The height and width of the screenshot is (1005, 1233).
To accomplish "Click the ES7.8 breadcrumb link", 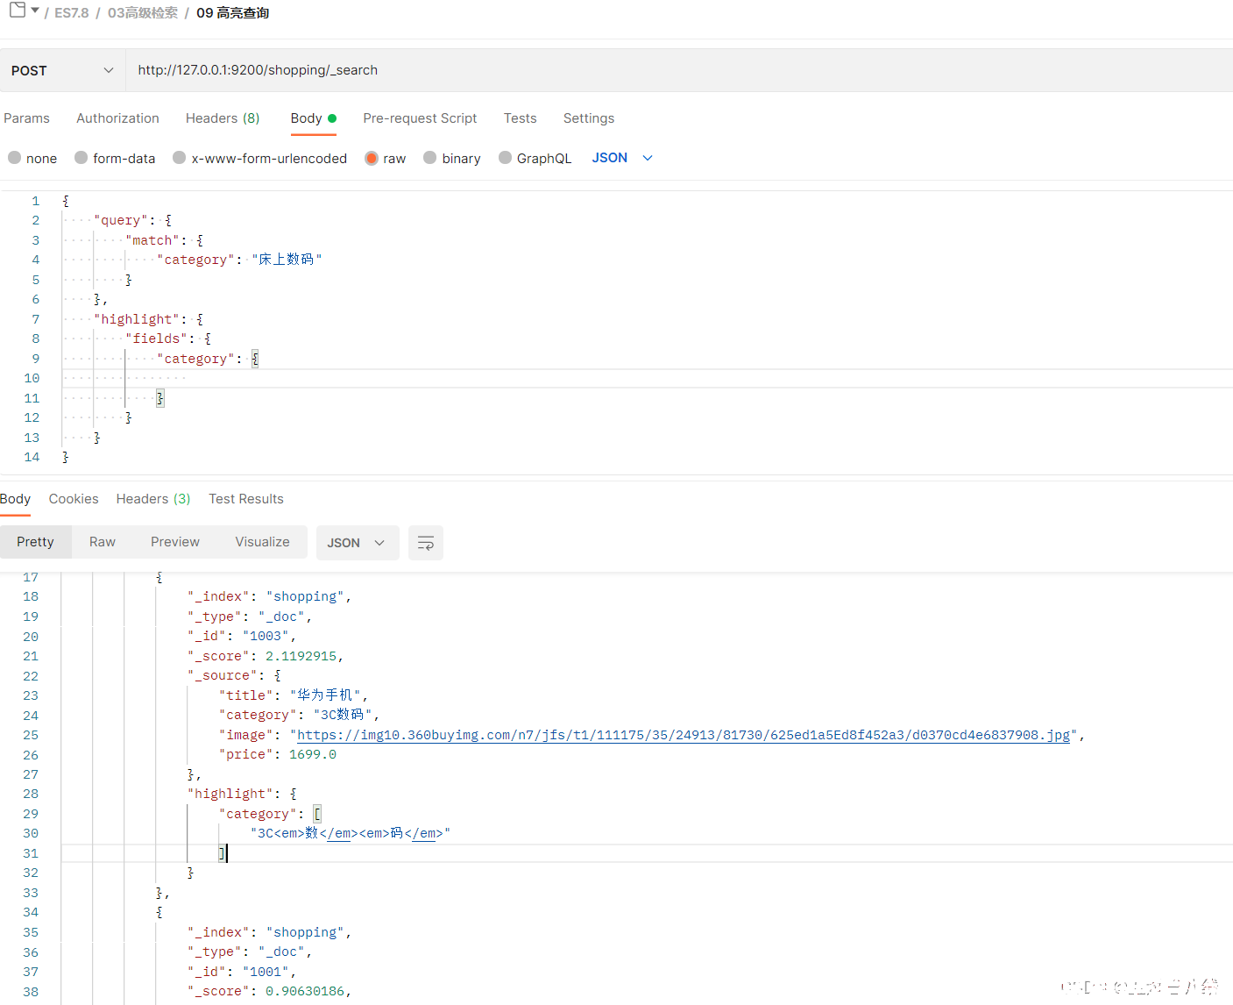I will [72, 13].
